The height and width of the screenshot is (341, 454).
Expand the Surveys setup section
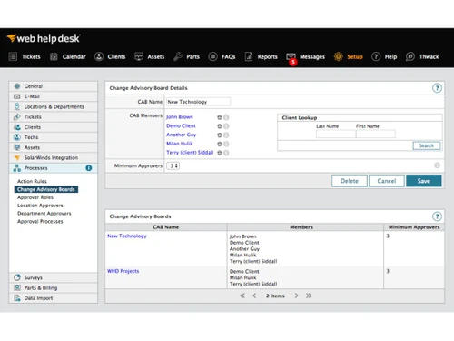54,277
